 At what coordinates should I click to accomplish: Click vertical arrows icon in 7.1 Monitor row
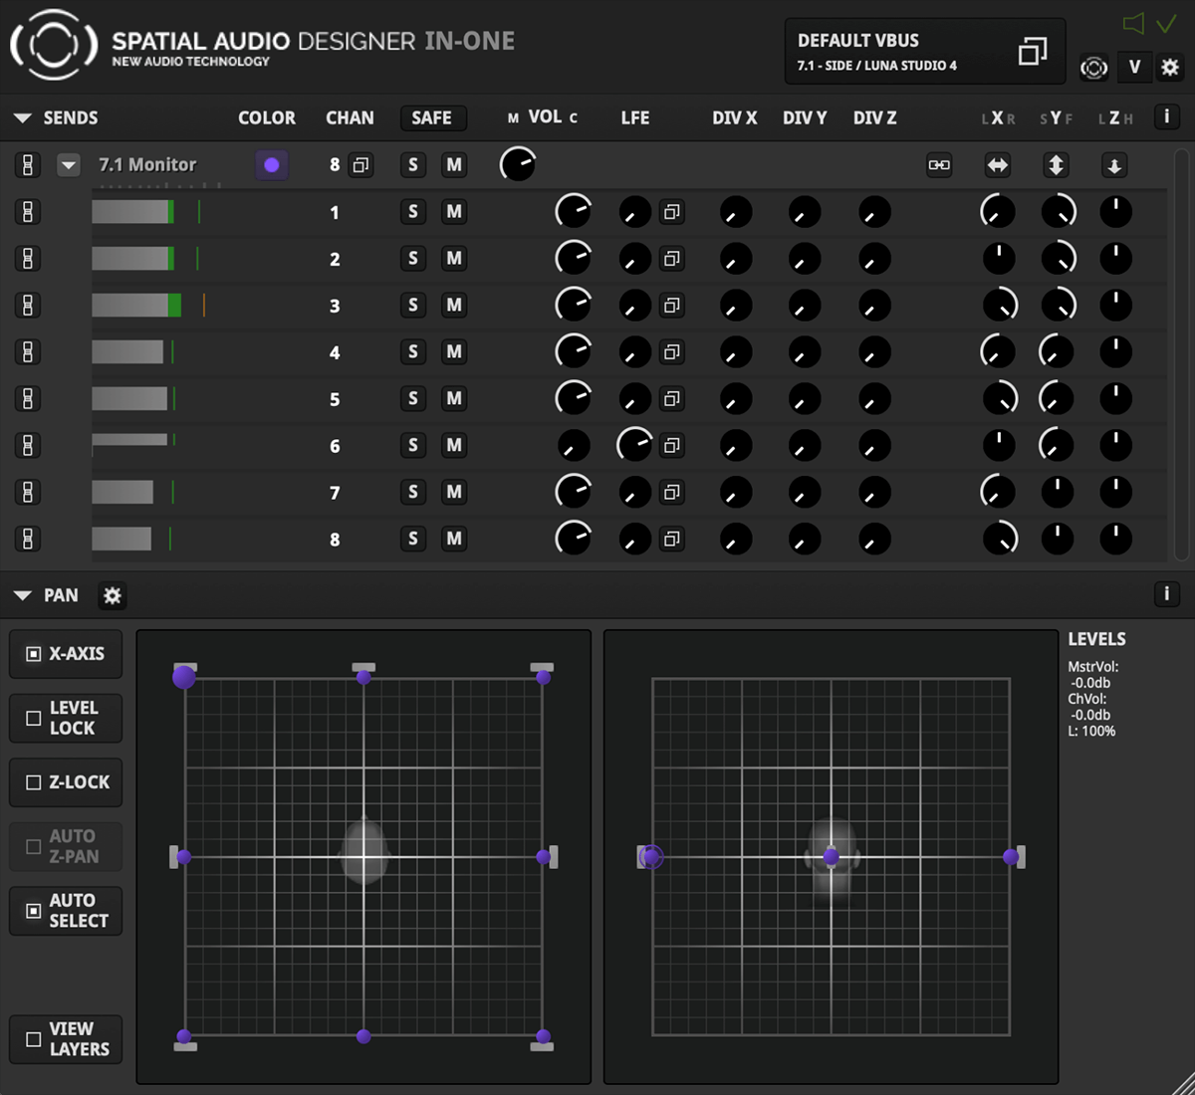coord(1057,165)
